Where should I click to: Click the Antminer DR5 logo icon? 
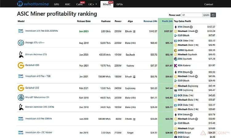21,107
